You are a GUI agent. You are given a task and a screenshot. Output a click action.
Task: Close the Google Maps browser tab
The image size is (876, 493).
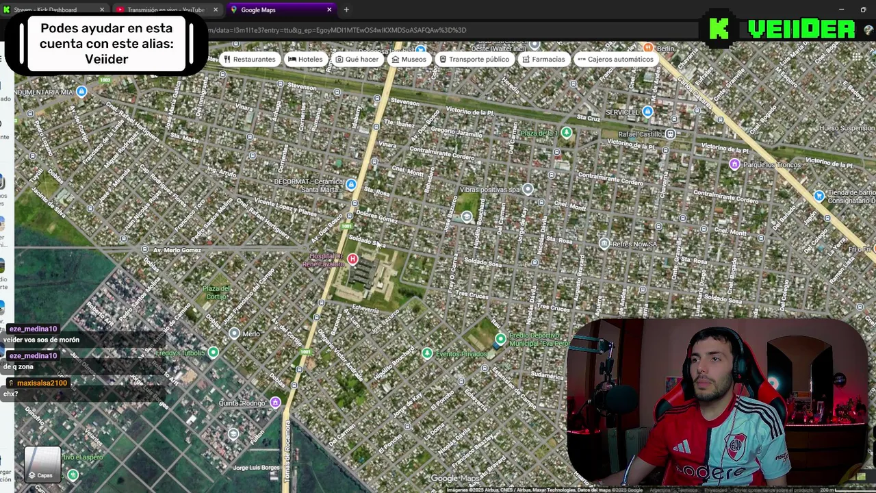[329, 10]
